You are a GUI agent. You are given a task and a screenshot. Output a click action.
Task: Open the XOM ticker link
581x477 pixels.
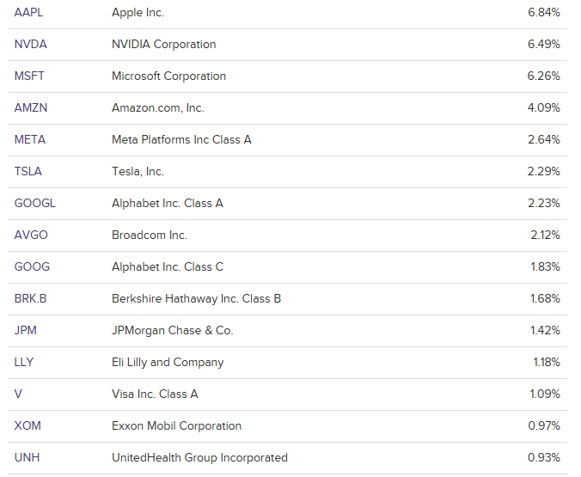28,426
